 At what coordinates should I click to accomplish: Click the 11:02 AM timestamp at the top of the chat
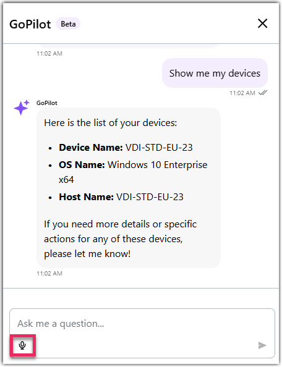point(49,54)
